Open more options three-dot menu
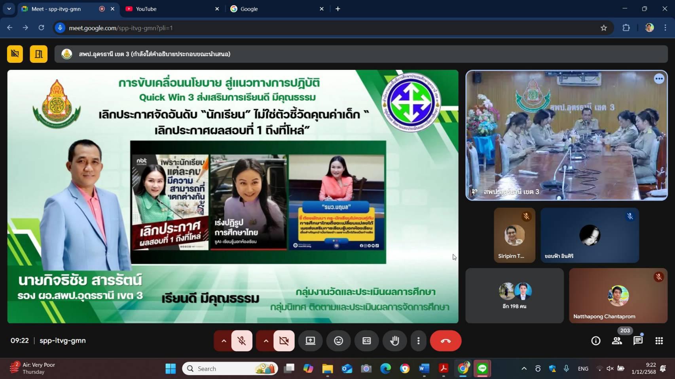 tap(418, 341)
